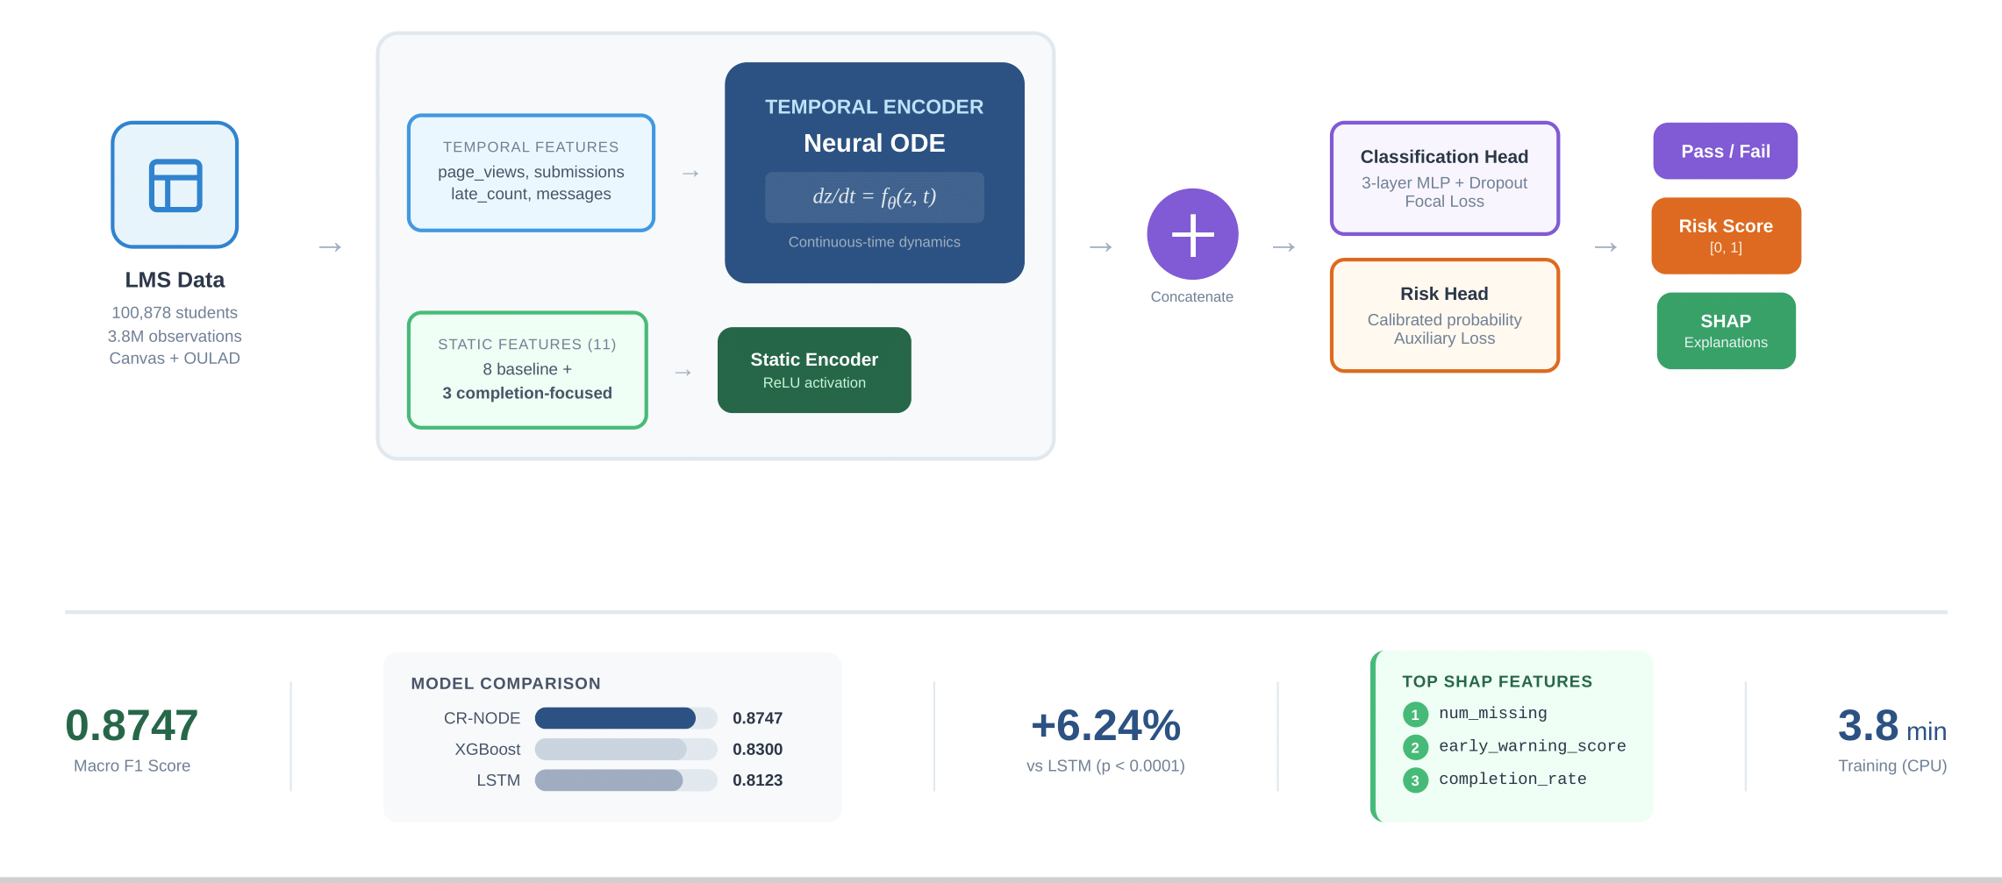Select the Temporal Features box

(x=531, y=173)
